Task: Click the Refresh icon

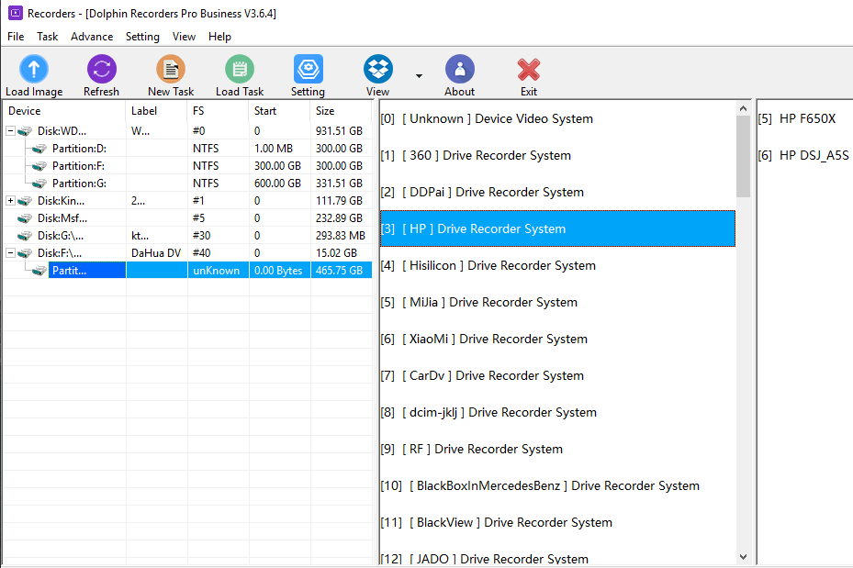Action: click(101, 69)
